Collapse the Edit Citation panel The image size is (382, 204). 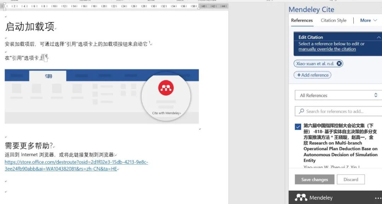(x=378, y=37)
